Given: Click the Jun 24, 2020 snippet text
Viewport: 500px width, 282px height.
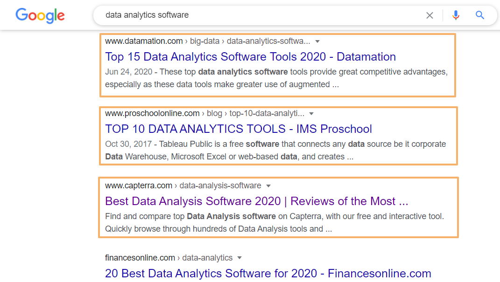Looking at the screenshot, I should (276, 78).
